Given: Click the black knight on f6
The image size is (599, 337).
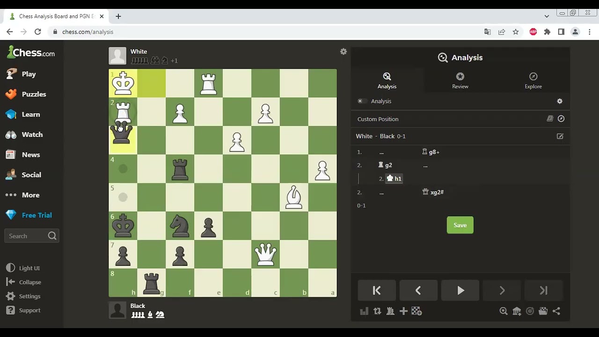Looking at the screenshot, I should (180, 226).
